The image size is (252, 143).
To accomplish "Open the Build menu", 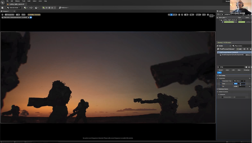I will click(x=29, y=1).
